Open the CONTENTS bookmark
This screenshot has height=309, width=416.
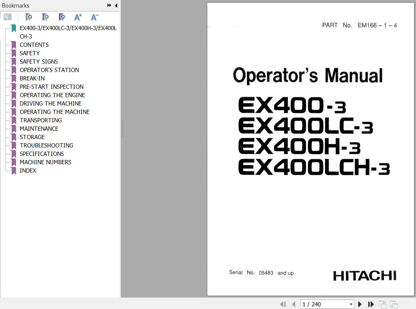34,45
